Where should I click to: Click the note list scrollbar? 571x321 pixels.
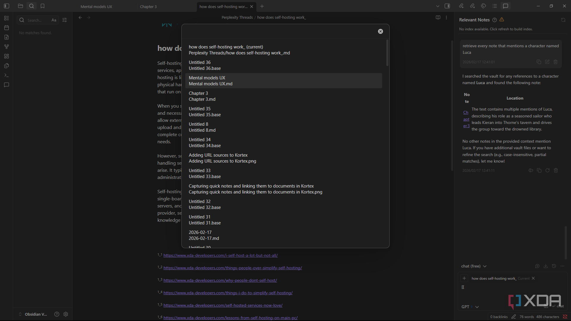tap(387, 53)
